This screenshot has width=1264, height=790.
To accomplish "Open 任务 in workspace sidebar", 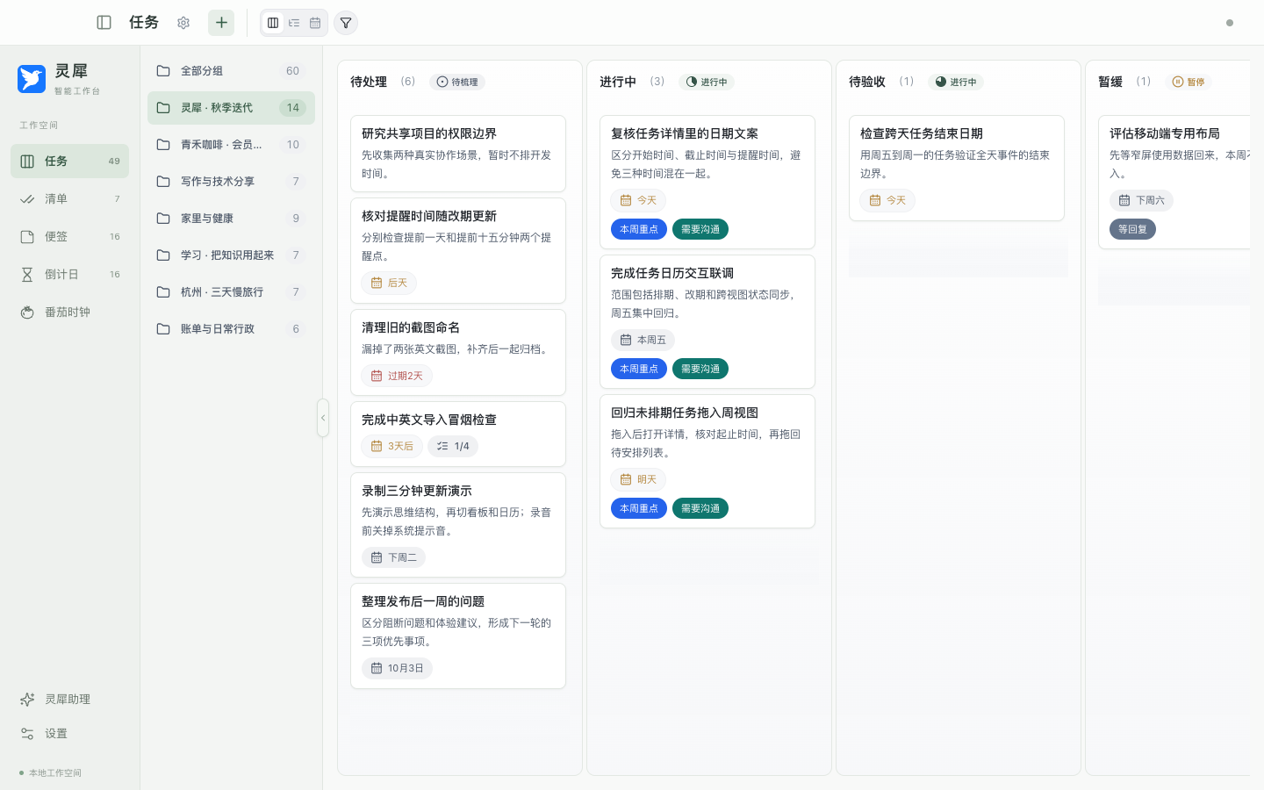I will (x=69, y=161).
